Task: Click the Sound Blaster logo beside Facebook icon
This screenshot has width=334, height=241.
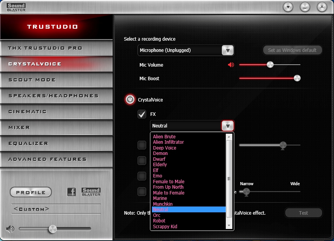Action: click(91, 192)
